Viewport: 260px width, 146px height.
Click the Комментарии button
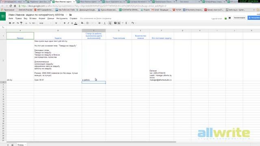[239, 18]
